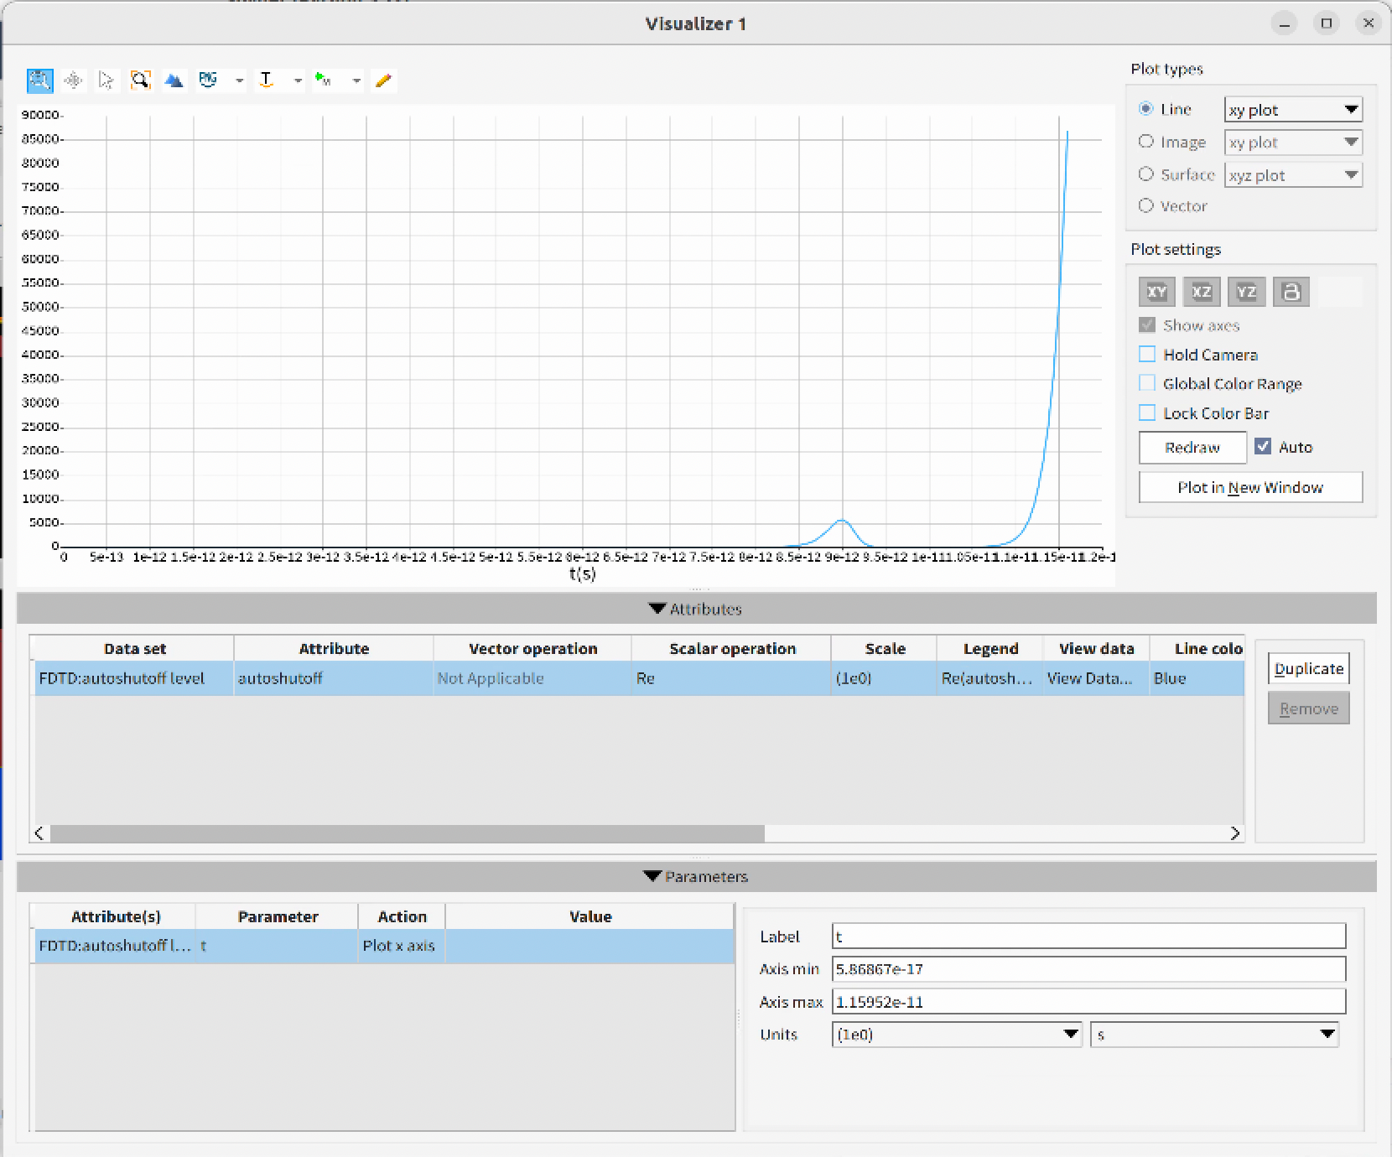Click the PNG export icon
This screenshot has width=1392, height=1157.
click(208, 80)
